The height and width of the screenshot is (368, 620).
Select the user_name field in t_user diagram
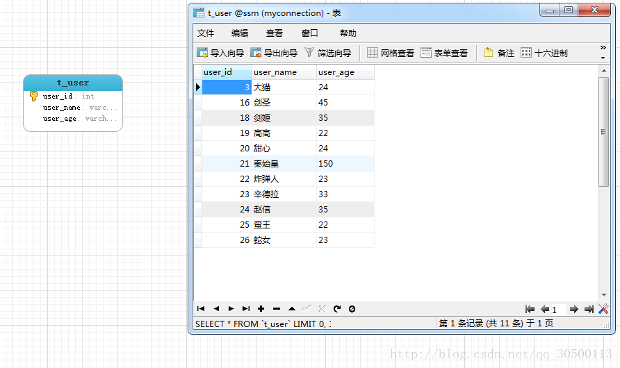point(79,108)
